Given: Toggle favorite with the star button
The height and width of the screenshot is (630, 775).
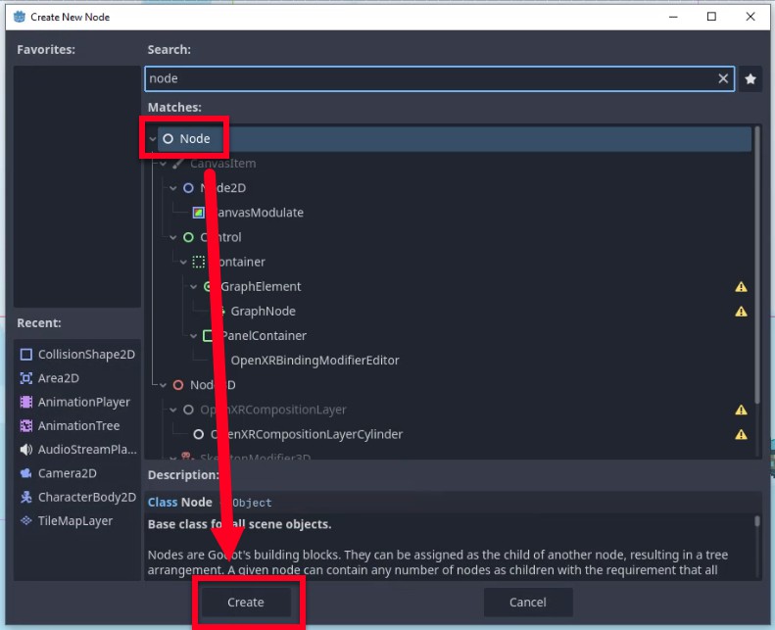Looking at the screenshot, I should 751,78.
